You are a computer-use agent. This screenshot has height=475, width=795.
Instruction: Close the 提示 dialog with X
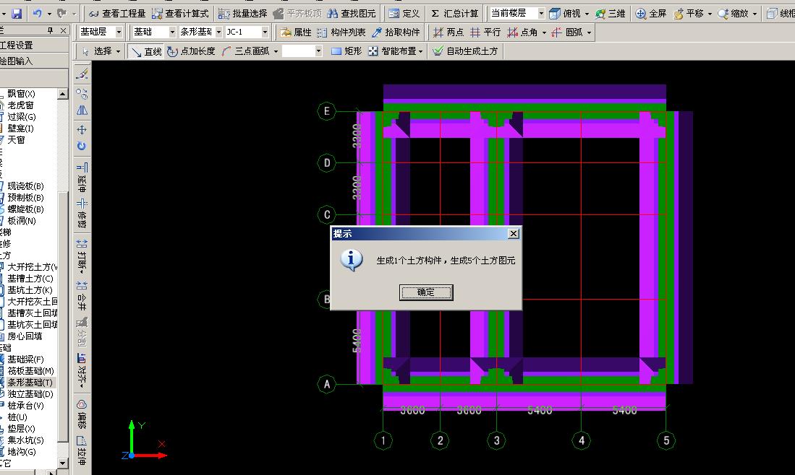pos(513,233)
